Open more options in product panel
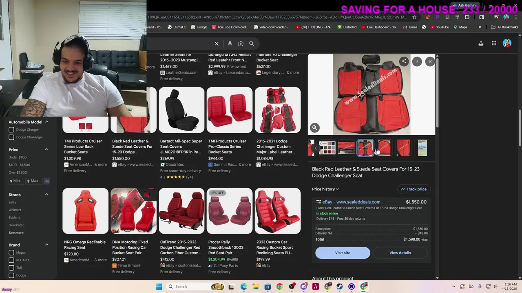The width and height of the screenshot is (522, 293). tap(417, 61)
